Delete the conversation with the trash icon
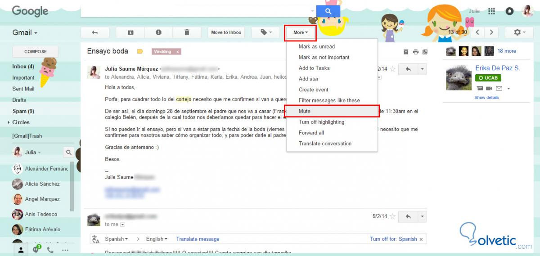This screenshot has height=256, width=540. (x=187, y=32)
